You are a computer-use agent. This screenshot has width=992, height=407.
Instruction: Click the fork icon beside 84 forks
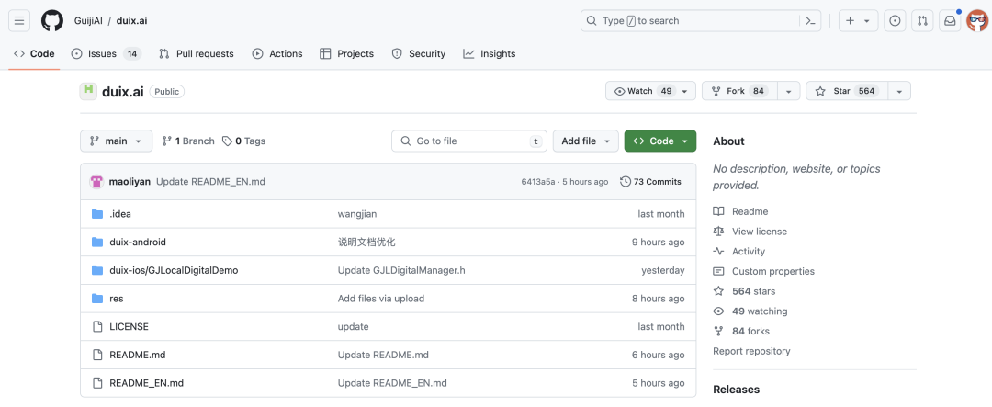pyautogui.click(x=718, y=331)
